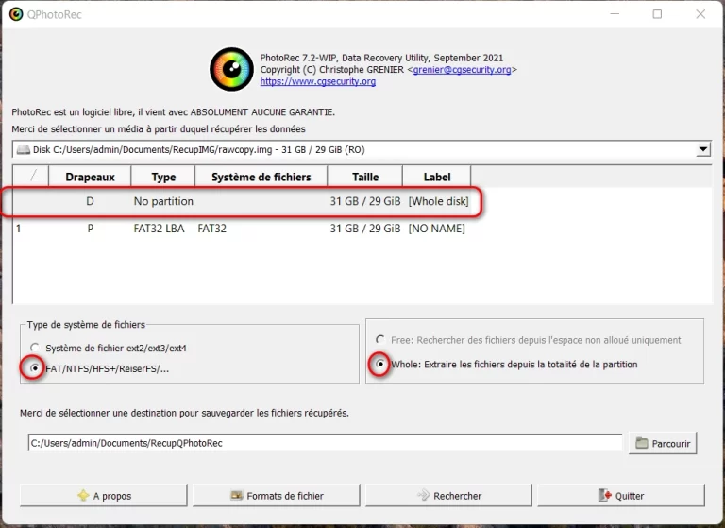
Task: Sort by Label column header
Action: point(436,177)
